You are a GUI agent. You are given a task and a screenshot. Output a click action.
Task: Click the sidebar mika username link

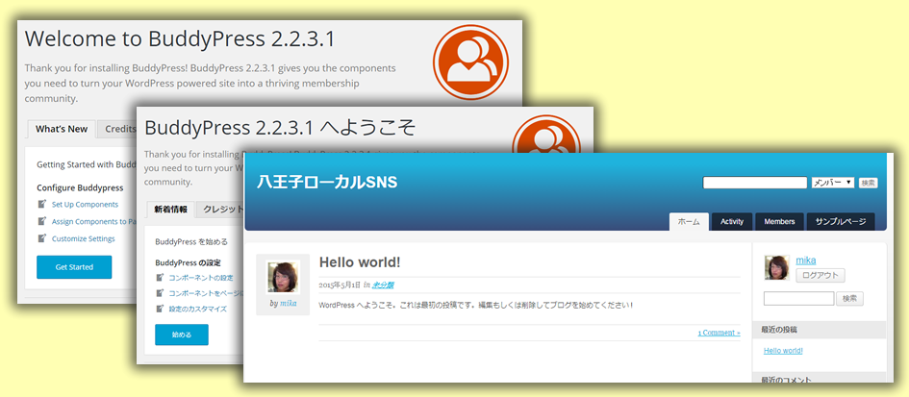point(806,261)
